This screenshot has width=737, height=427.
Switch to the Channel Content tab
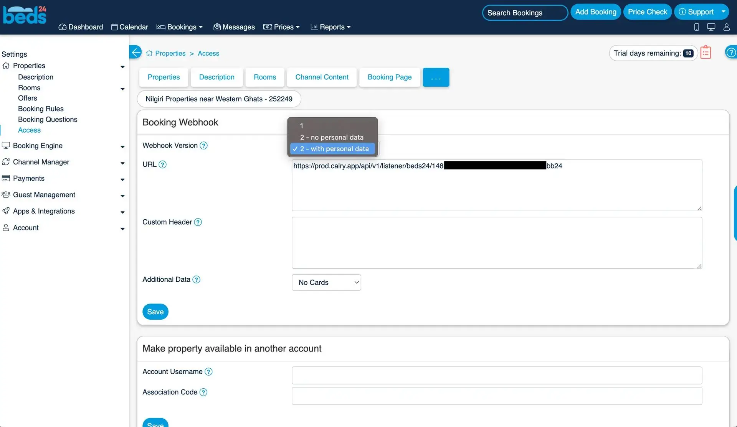point(322,77)
